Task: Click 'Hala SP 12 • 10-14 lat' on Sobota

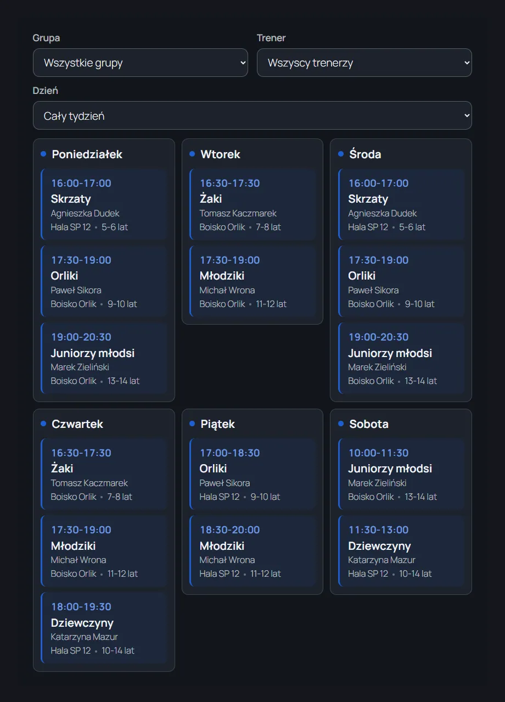Action: (x=390, y=573)
